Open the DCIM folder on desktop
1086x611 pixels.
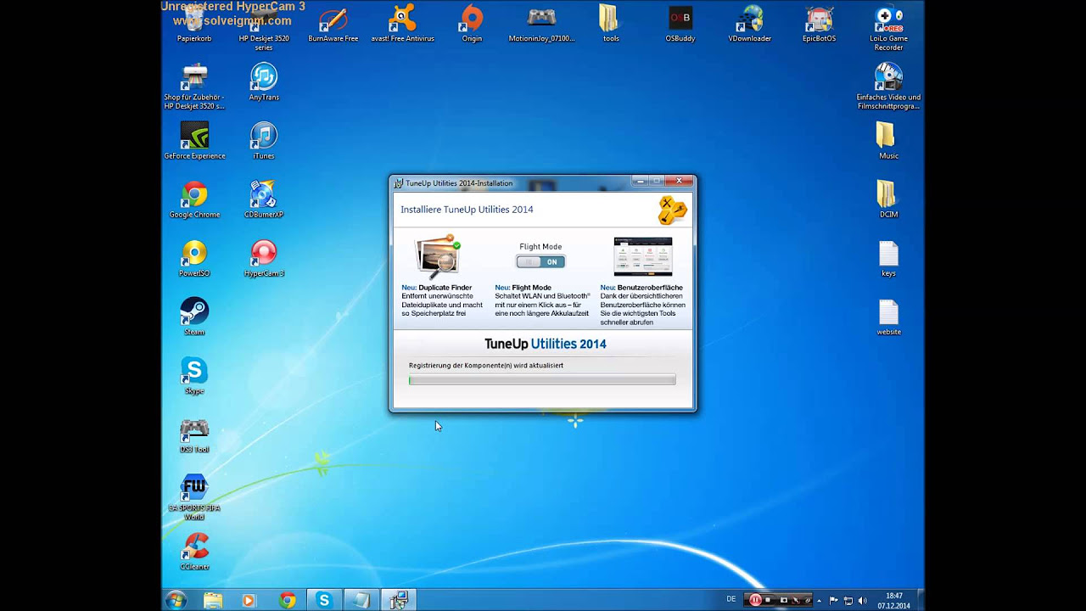888,199
